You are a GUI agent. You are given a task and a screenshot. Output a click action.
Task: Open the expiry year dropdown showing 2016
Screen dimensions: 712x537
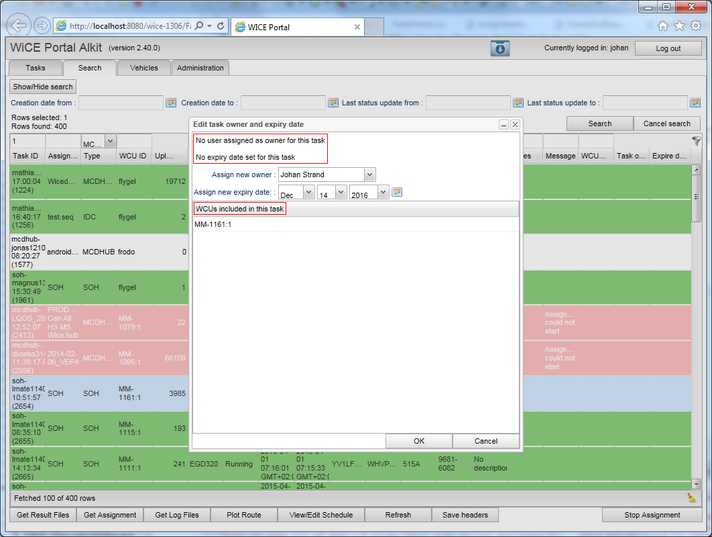click(x=383, y=192)
